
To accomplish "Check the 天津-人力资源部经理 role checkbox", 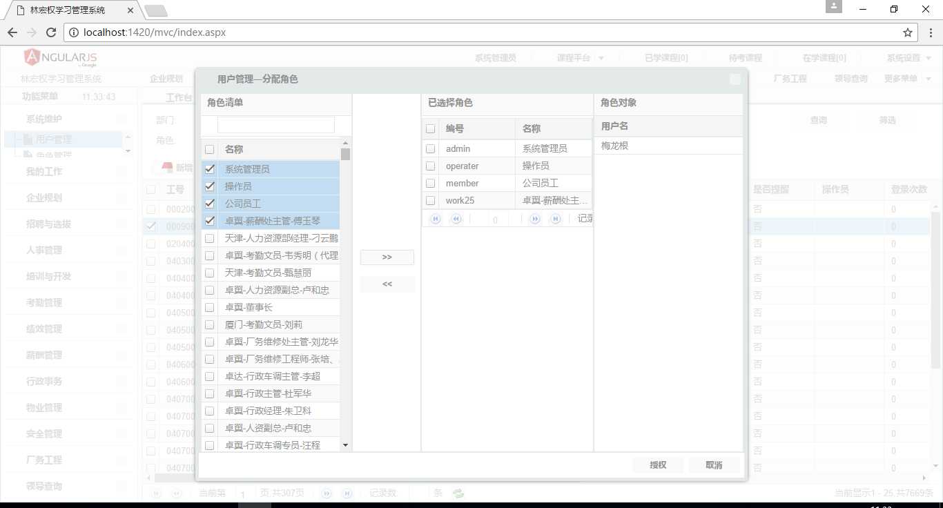I will pyautogui.click(x=210, y=238).
